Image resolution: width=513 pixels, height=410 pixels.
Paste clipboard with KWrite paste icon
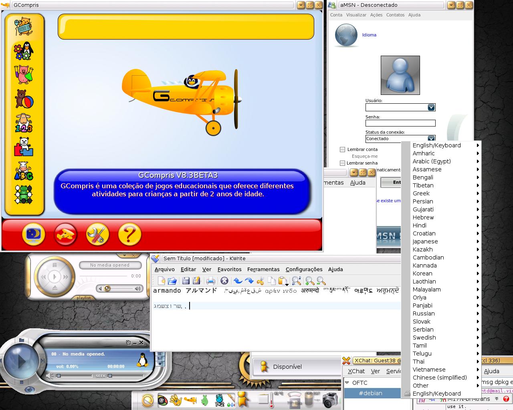tap(283, 281)
